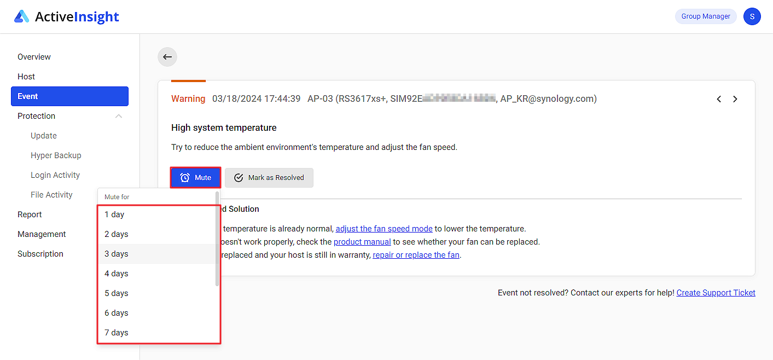Click the alarm clock icon on the Mute button
This screenshot has height=360, width=773.
(184, 177)
